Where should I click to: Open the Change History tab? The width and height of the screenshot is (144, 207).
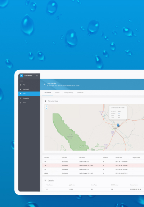[x=68, y=93]
